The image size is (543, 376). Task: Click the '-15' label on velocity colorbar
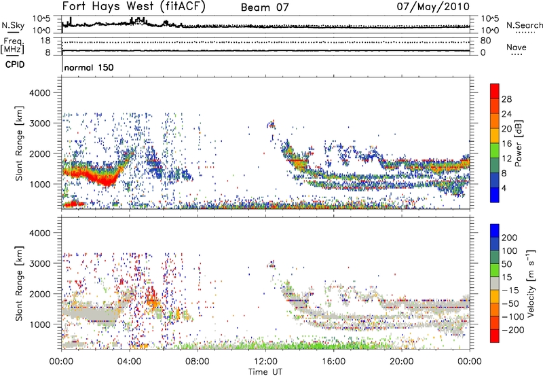pos(511,290)
